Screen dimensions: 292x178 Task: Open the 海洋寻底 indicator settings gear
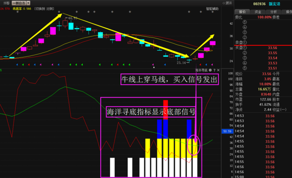(210, 70)
